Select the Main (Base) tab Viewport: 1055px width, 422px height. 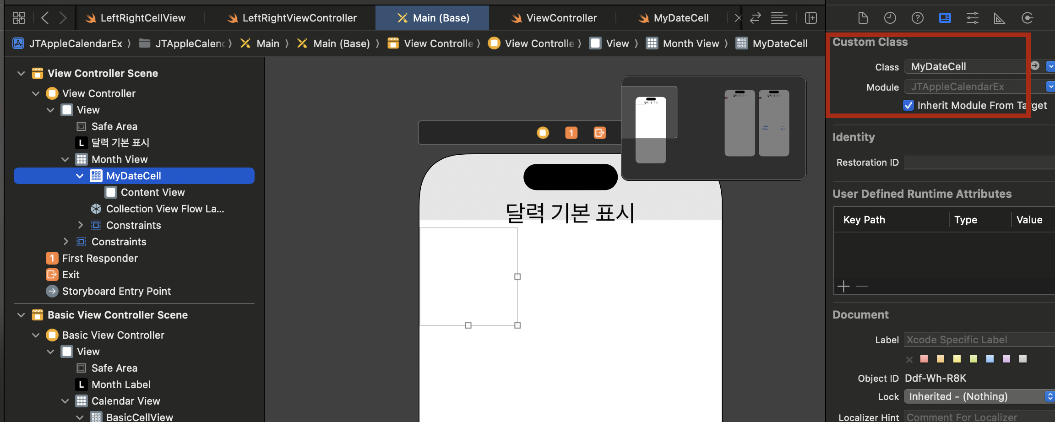coord(433,18)
